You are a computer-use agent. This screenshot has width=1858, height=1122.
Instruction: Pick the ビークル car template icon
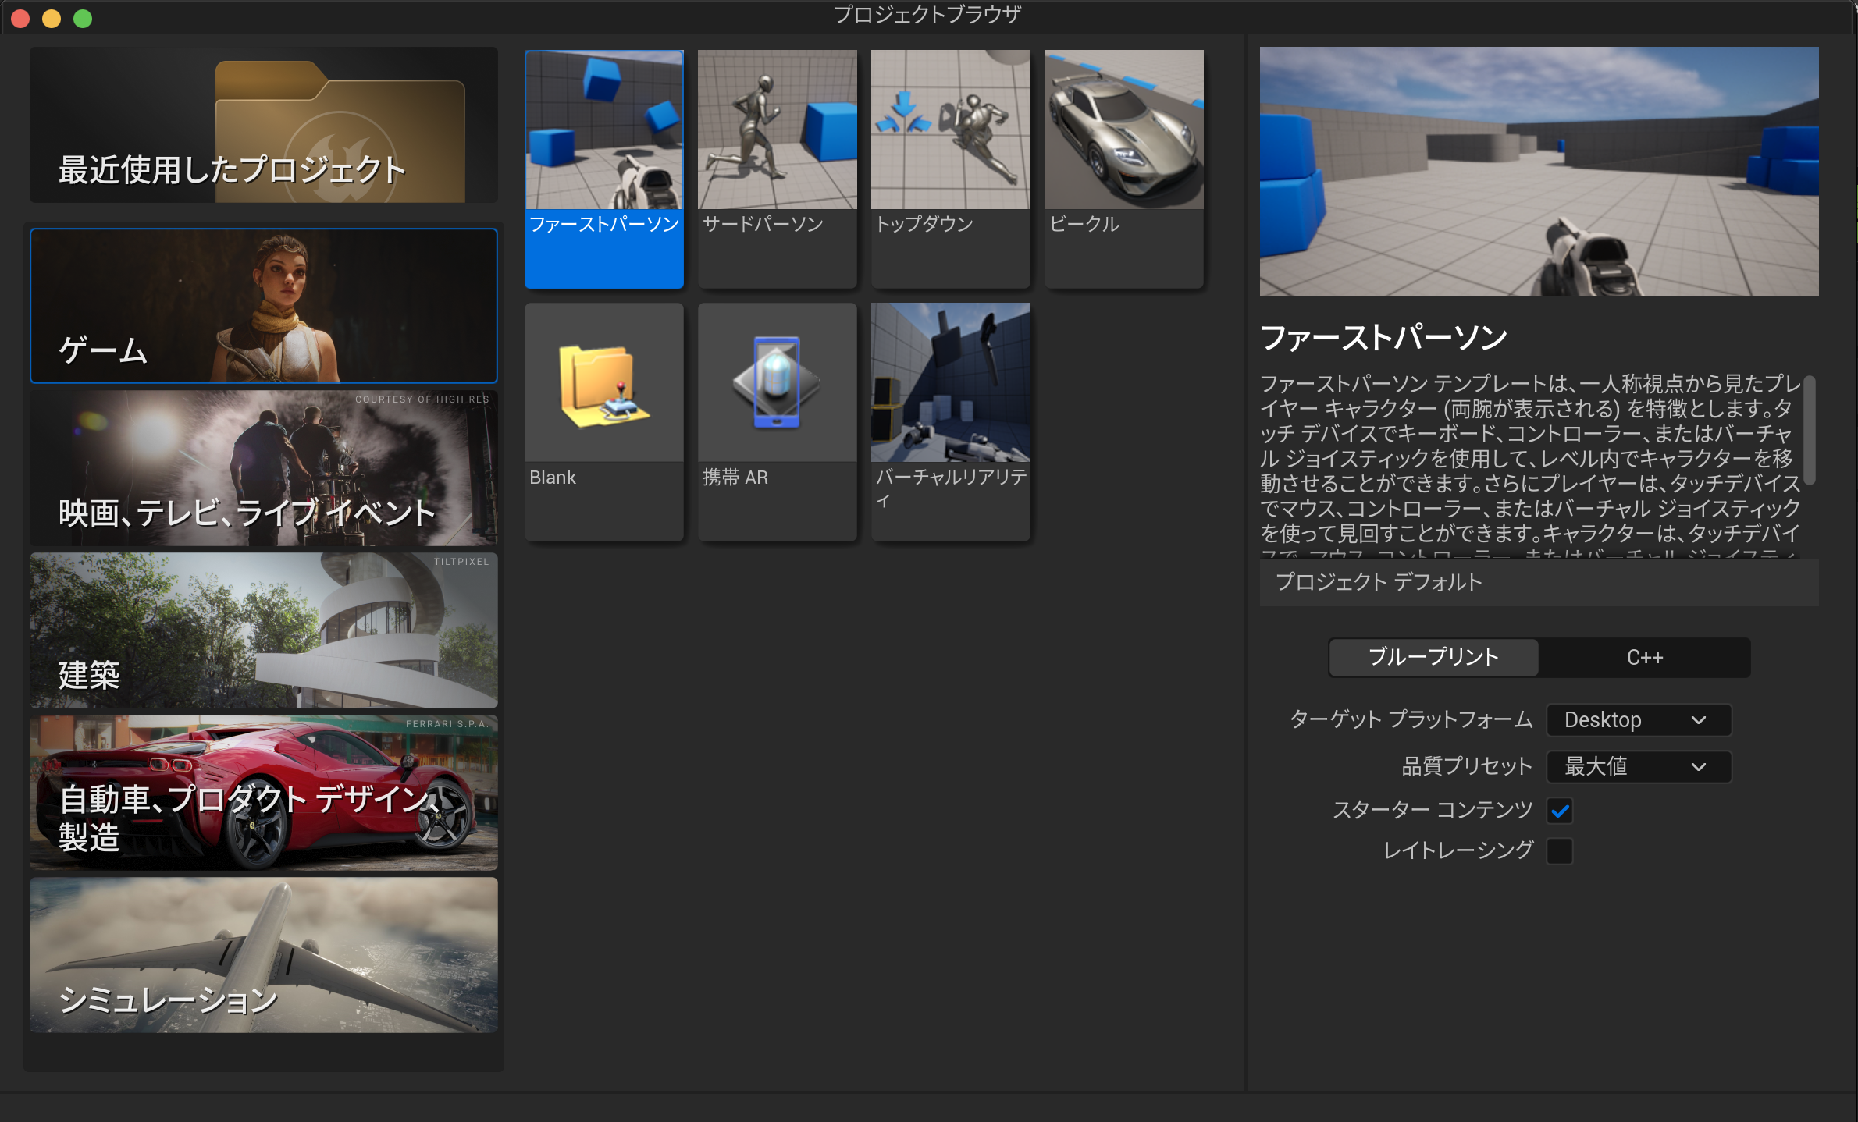1123,131
